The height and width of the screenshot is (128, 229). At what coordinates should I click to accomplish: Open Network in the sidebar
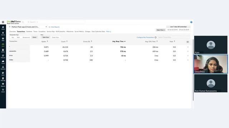[x=3, y=68]
